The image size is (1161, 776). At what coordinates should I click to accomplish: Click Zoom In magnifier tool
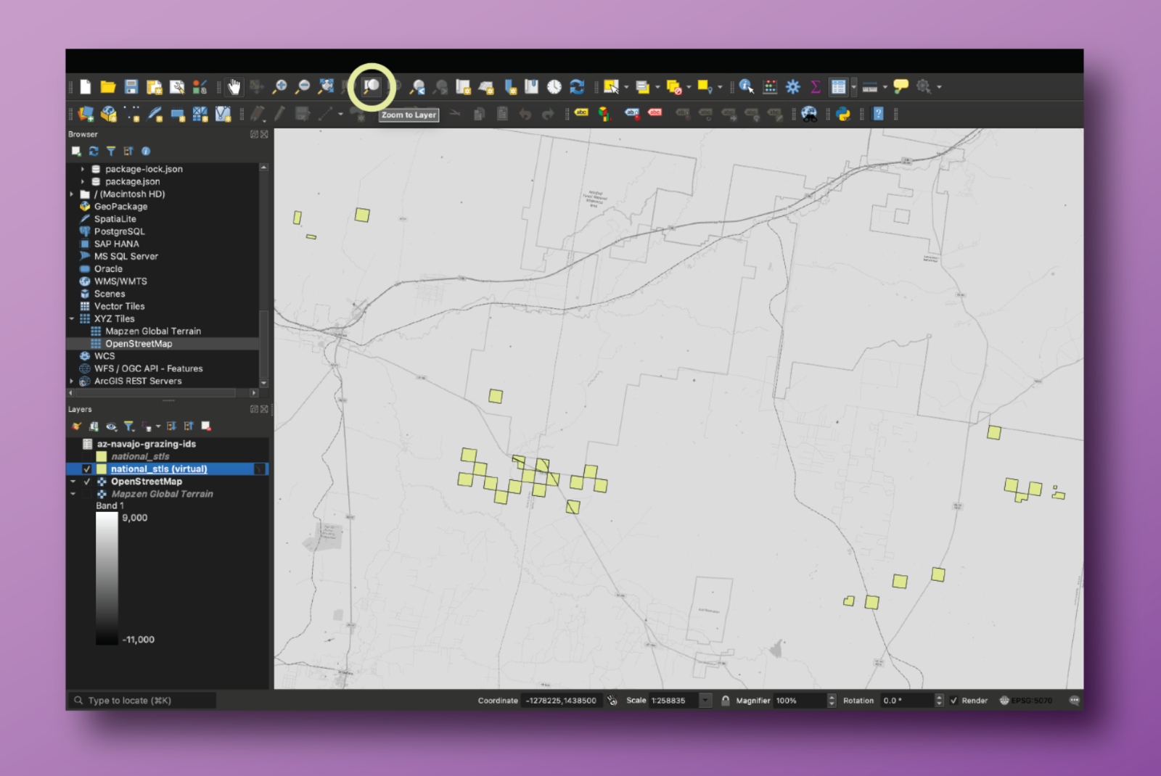pos(279,87)
